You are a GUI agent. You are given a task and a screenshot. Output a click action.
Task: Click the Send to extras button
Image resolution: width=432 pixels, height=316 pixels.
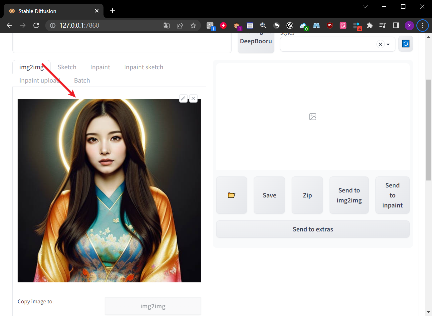(313, 229)
